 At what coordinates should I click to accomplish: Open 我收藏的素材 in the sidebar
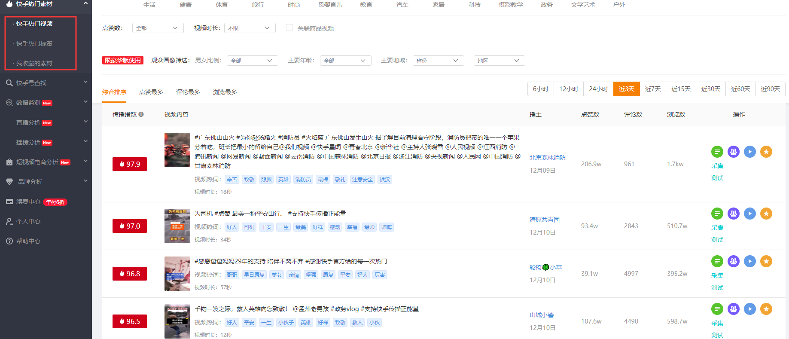tap(34, 63)
